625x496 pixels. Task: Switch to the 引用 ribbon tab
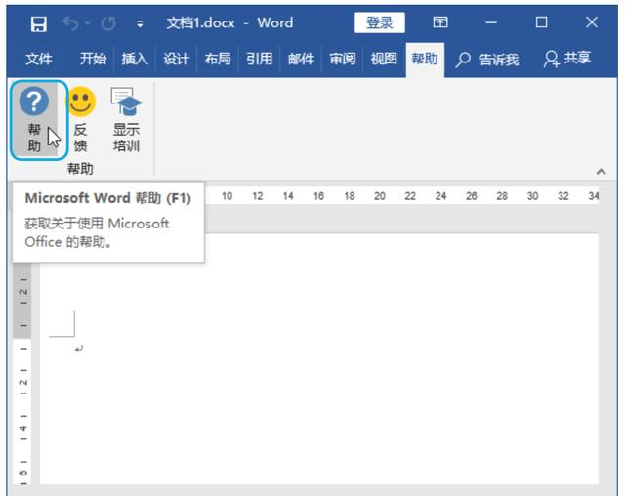coord(259,59)
